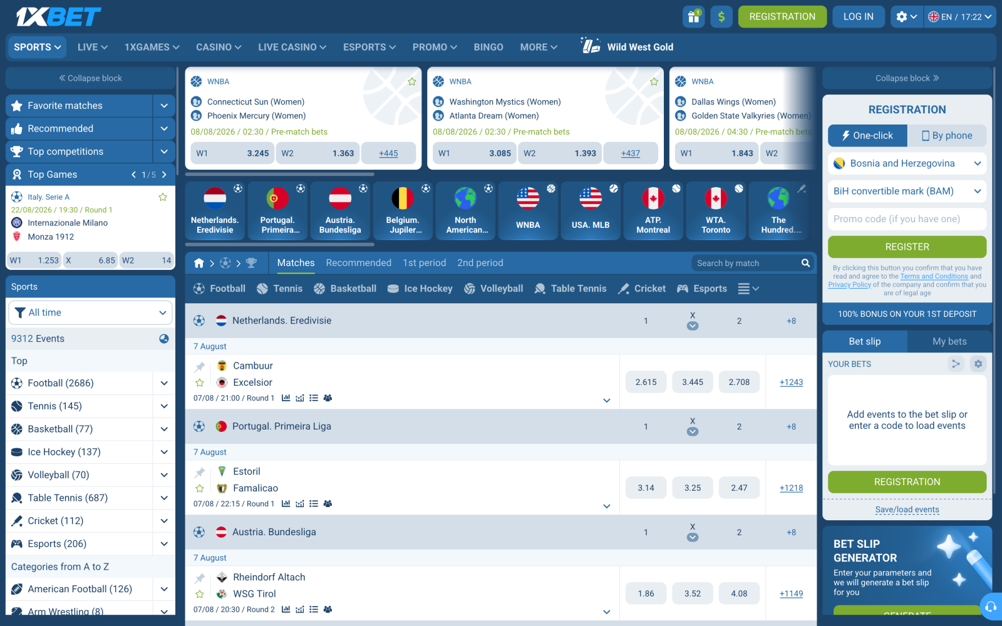Open BINGO menu item

tap(488, 47)
